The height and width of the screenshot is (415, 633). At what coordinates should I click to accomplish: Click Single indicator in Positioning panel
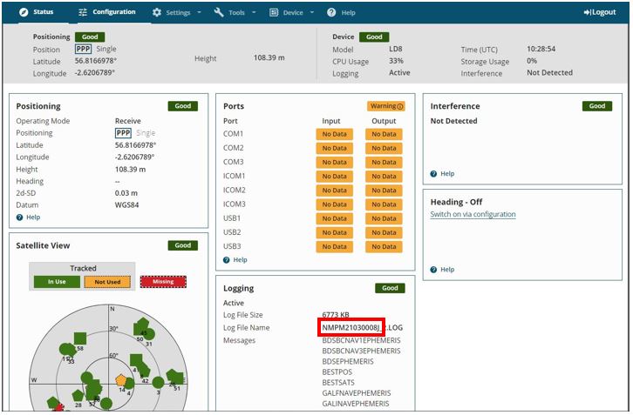pyautogui.click(x=146, y=133)
